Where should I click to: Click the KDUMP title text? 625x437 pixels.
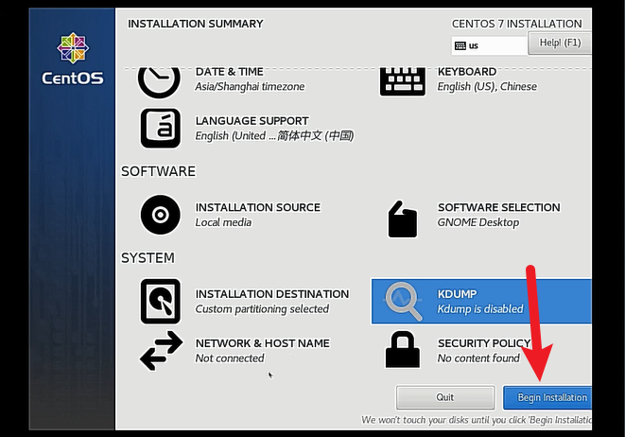click(x=458, y=294)
